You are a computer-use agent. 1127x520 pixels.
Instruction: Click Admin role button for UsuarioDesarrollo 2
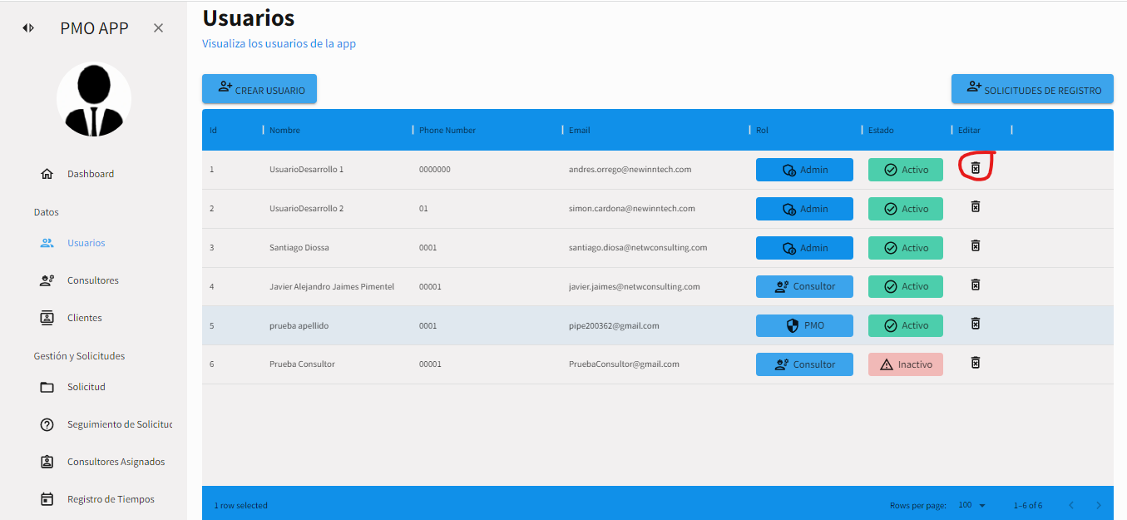(804, 209)
